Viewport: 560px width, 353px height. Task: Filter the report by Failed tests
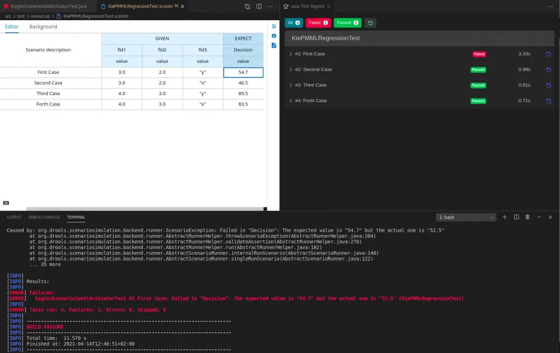(318, 23)
